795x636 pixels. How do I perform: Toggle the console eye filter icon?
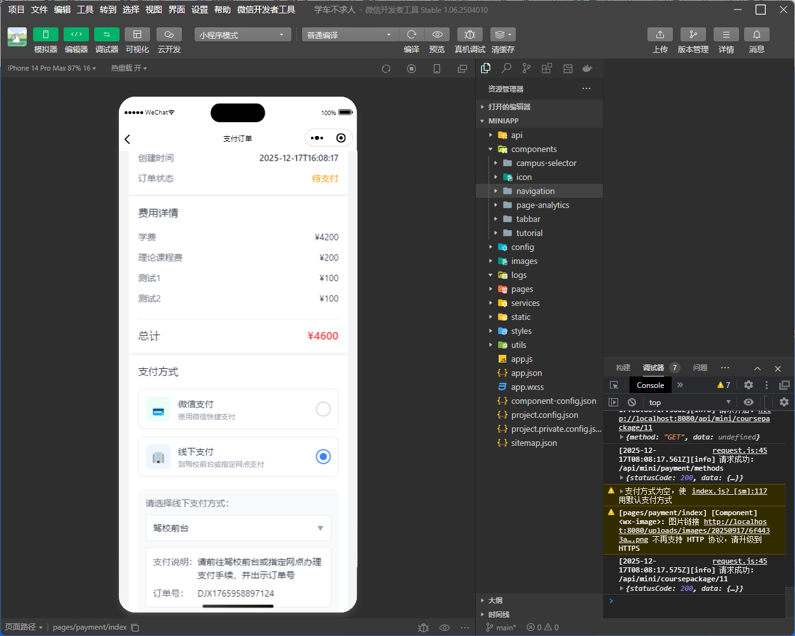pyautogui.click(x=749, y=402)
